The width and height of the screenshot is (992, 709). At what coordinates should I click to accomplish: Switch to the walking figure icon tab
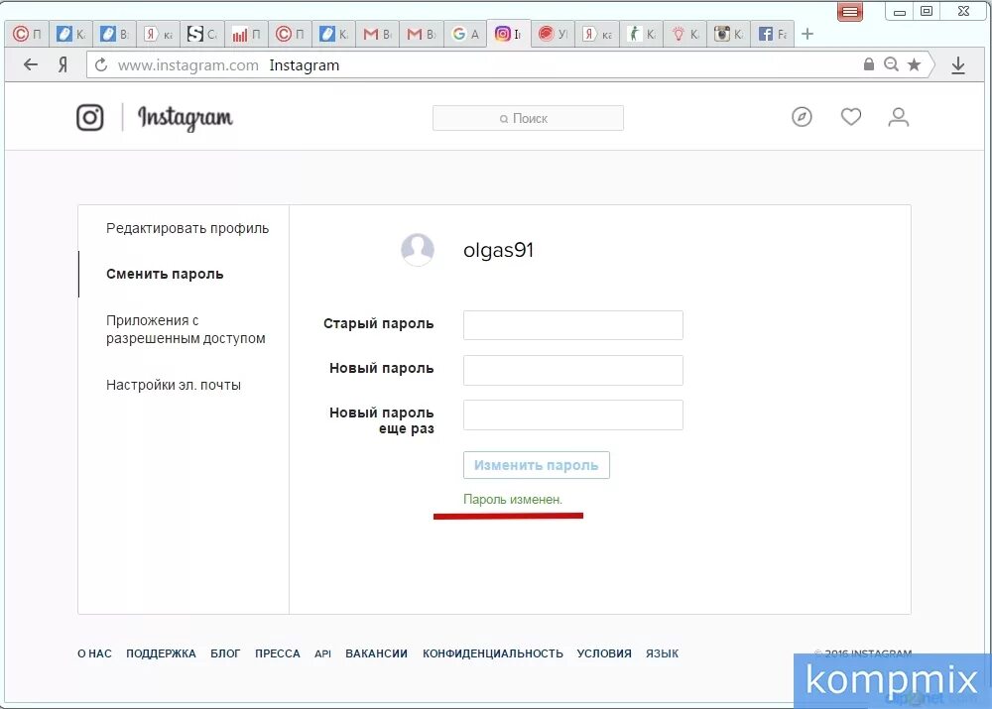coord(642,34)
